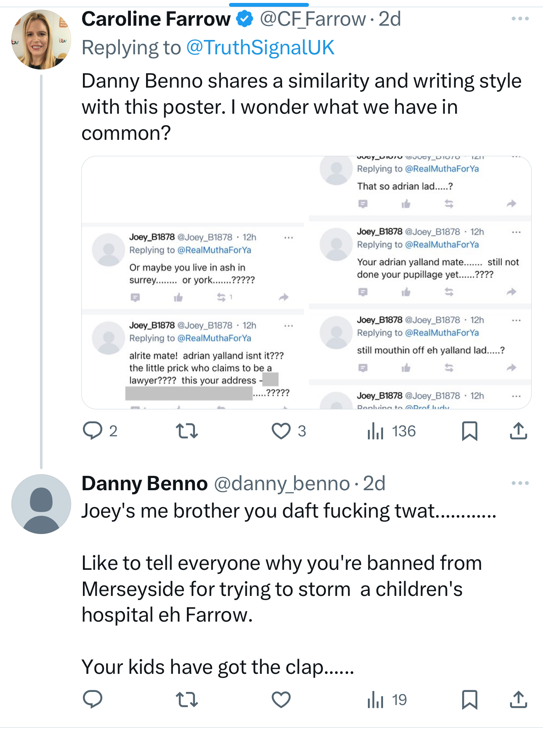Image resolution: width=543 pixels, height=729 pixels.
Task: Like Caroline Farrow's tweet
Action: [281, 431]
